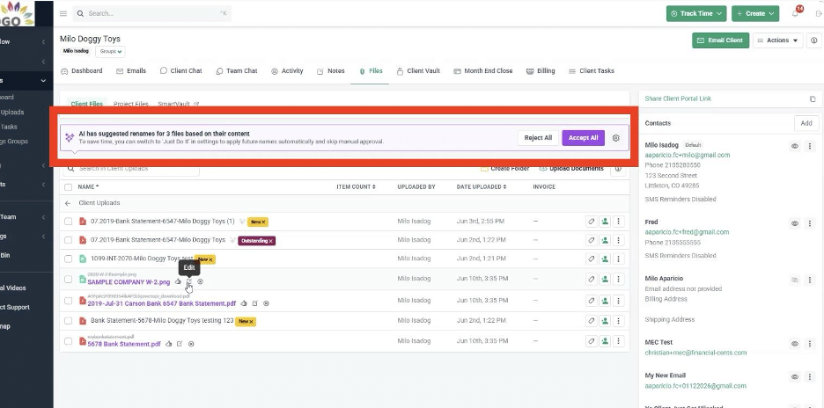Sort files by the NAME column
This screenshot has height=408, width=824.
tap(88, 187)
